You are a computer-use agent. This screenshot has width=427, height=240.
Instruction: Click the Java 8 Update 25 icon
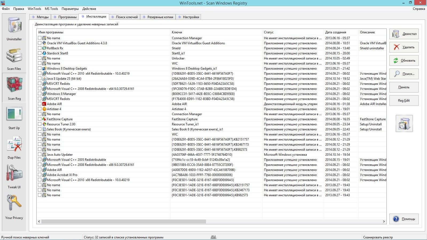pos(44,78)
